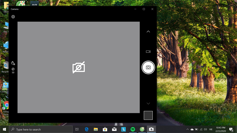This screenshot has height=133, width=237.
Task: Click up chevron to change camera mode
Action: point(148,32)
